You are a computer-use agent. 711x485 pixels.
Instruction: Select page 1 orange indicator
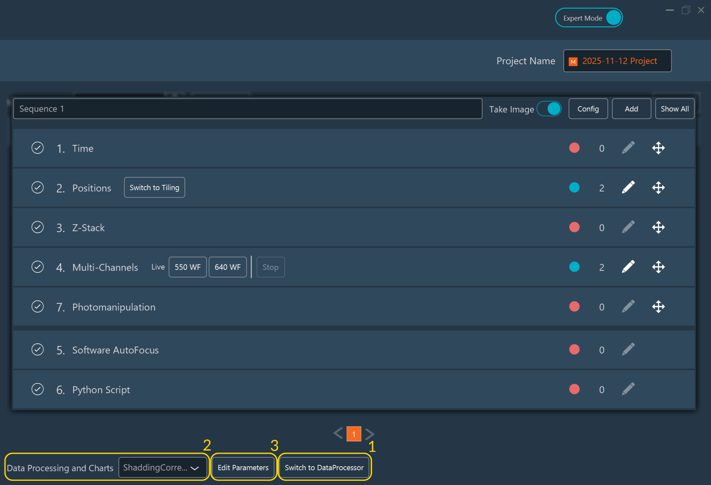click(354, 434)
